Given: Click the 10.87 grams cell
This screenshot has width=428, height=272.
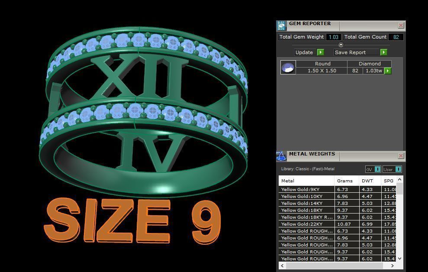Looking at the screenshot, I should [347, 224].
